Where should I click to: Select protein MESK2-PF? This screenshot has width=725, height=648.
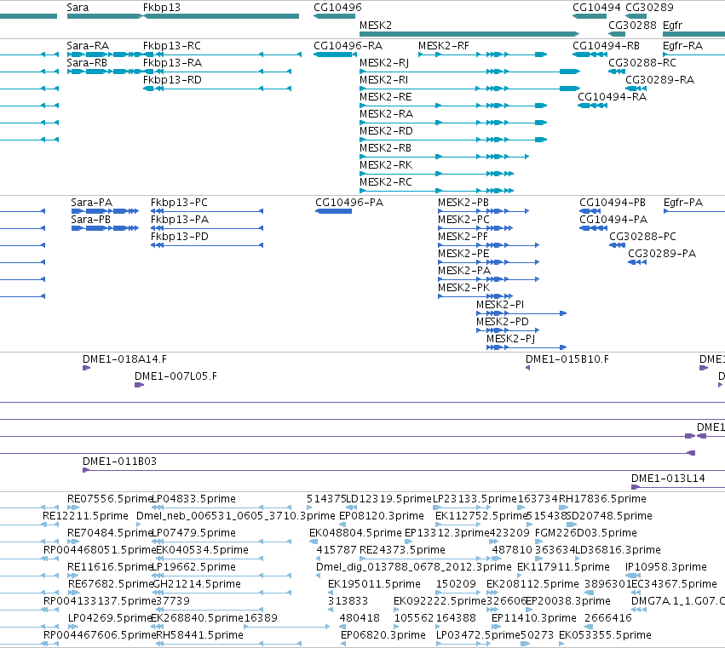[x=463, y=237]
